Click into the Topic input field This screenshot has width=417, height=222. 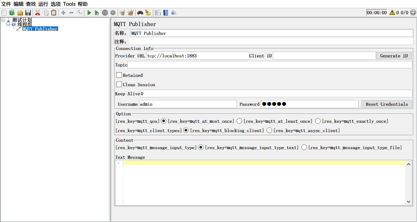coord(270,65)
